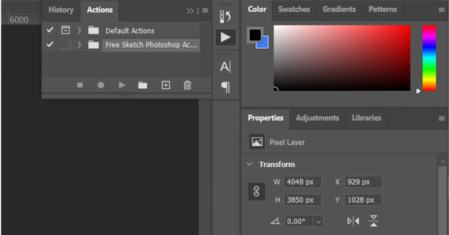
Task: Click the black foreground color swatch
Action: tap(255, 35)
